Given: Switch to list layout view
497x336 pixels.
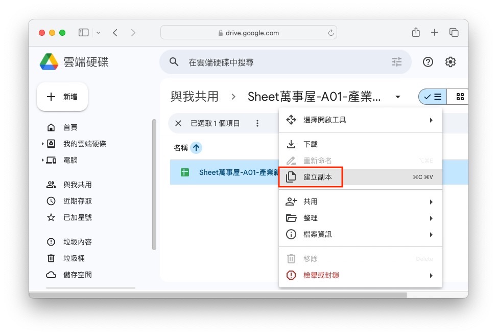Looking at the screenshot, I should click(x=433, y=97).
